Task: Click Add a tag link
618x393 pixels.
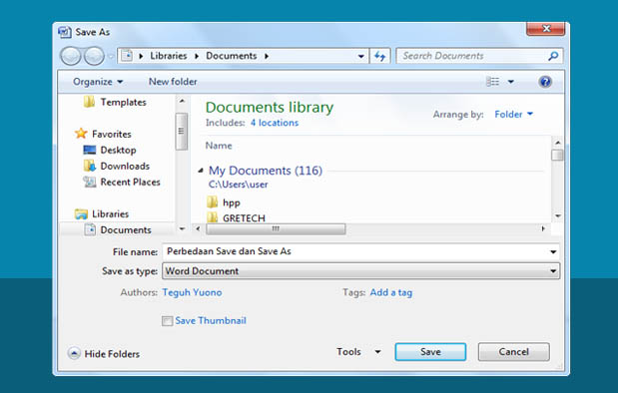Action: pyautogui.click(x=391, y=292)
